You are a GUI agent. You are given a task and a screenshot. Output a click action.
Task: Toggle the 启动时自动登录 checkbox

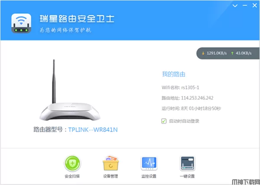(x=164, y=121)
